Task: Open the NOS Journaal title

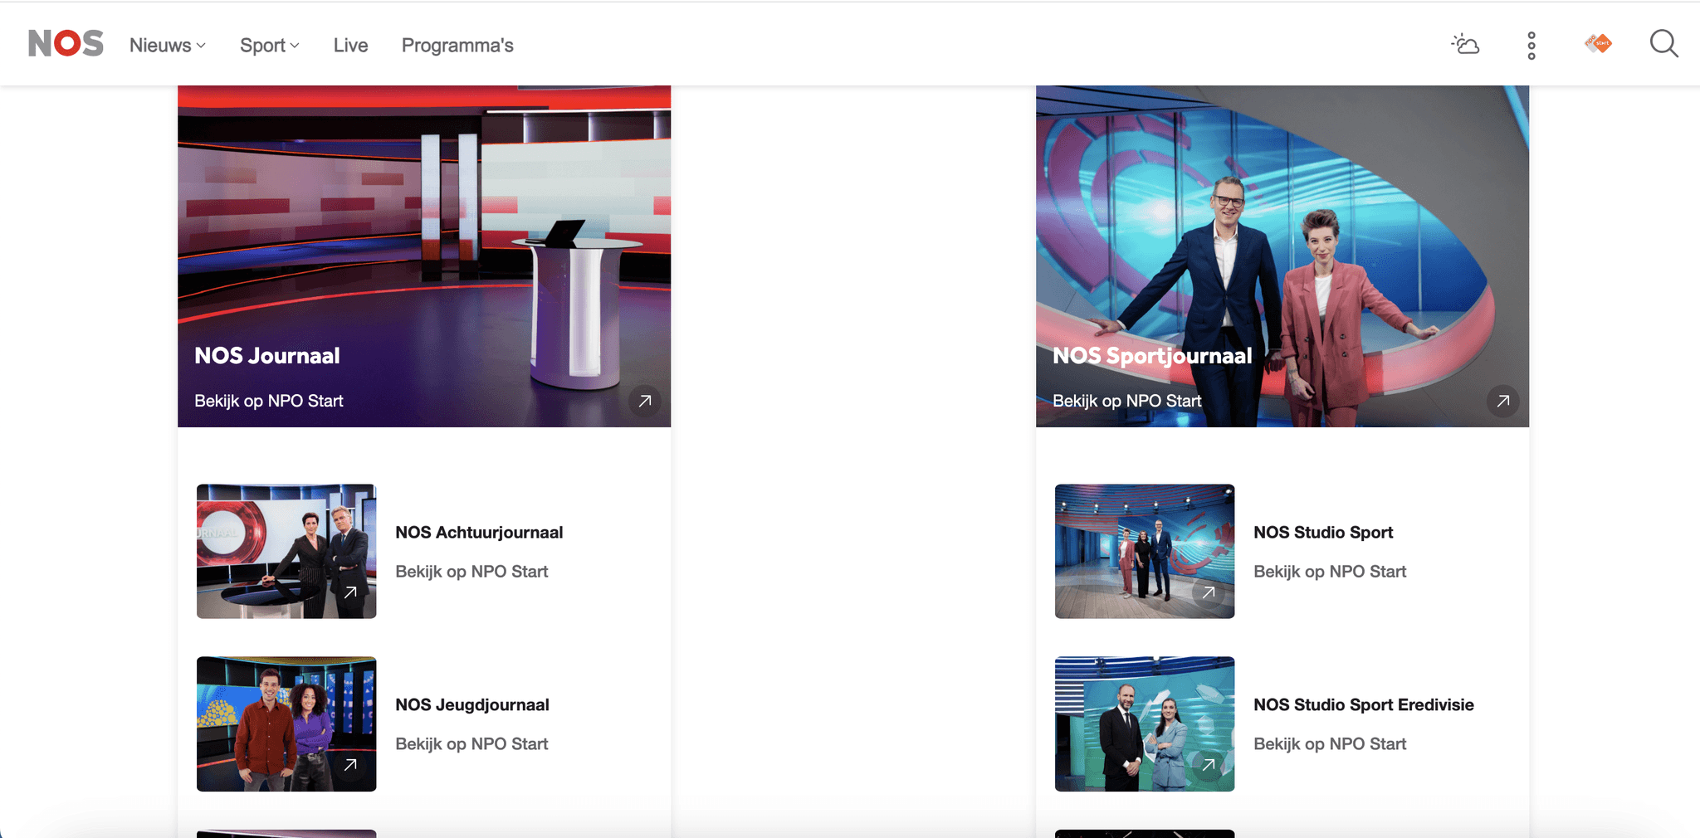Action: point(267,356)
